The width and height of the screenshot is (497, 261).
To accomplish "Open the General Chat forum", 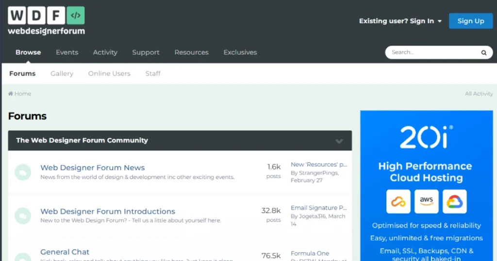I will 65,252.
